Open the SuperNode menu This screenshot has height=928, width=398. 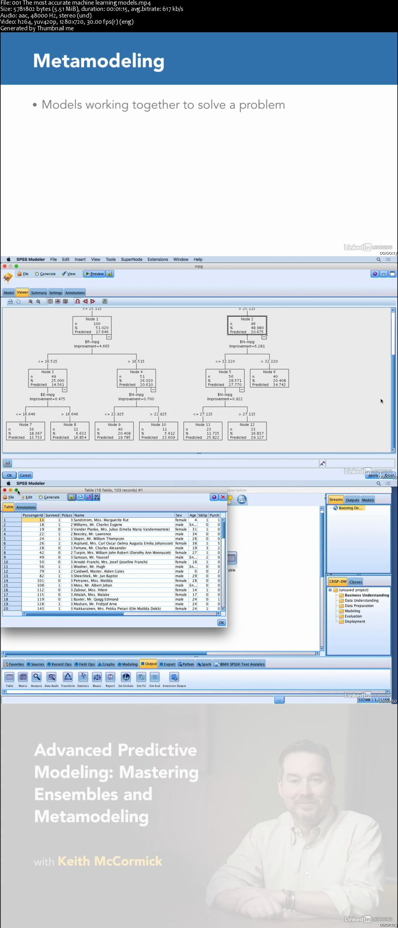click(x=131, y=259)
